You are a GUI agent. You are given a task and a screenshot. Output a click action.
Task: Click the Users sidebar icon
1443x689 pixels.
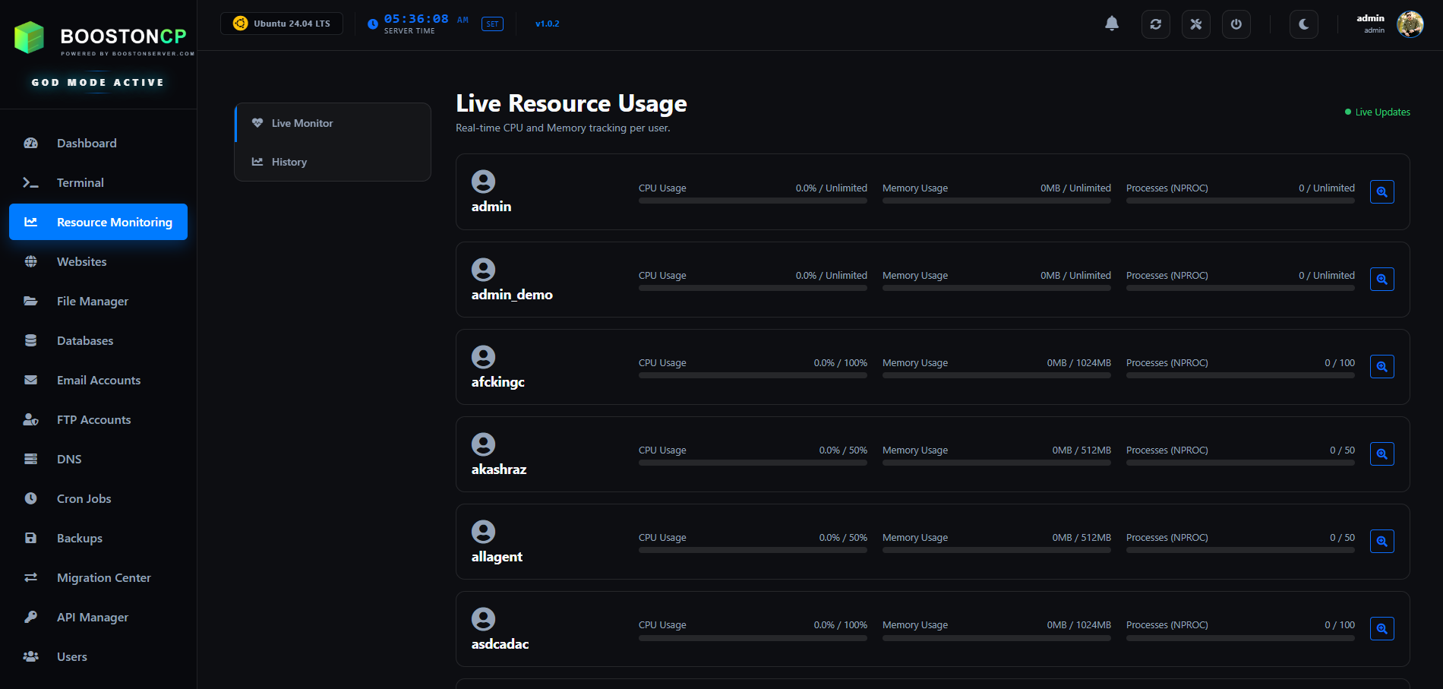(x=30, y=656)
